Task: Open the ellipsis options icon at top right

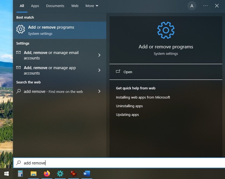Action: [x=205, y=6]
